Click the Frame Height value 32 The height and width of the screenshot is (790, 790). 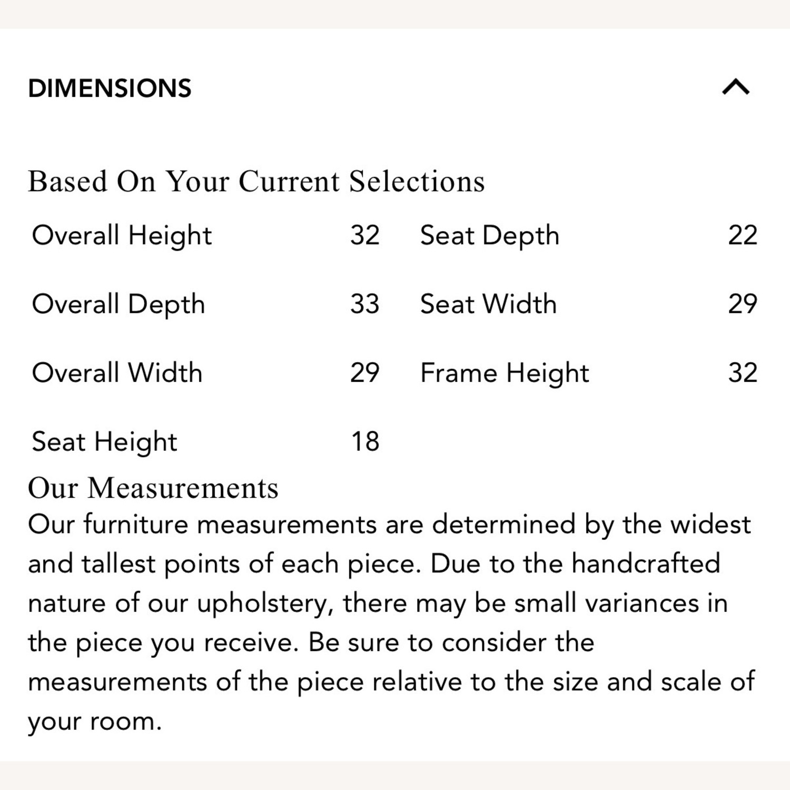[742, 373]
